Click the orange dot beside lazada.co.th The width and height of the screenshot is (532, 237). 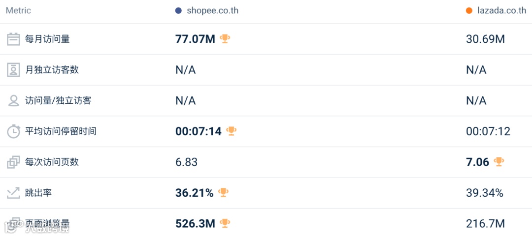tap(469, 11)
